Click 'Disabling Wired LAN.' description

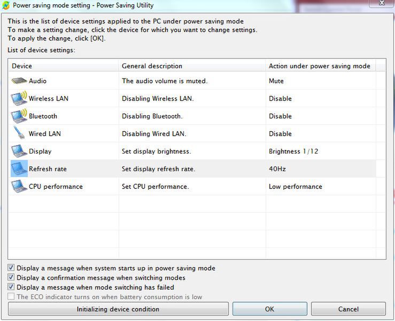tap(154, 134)
